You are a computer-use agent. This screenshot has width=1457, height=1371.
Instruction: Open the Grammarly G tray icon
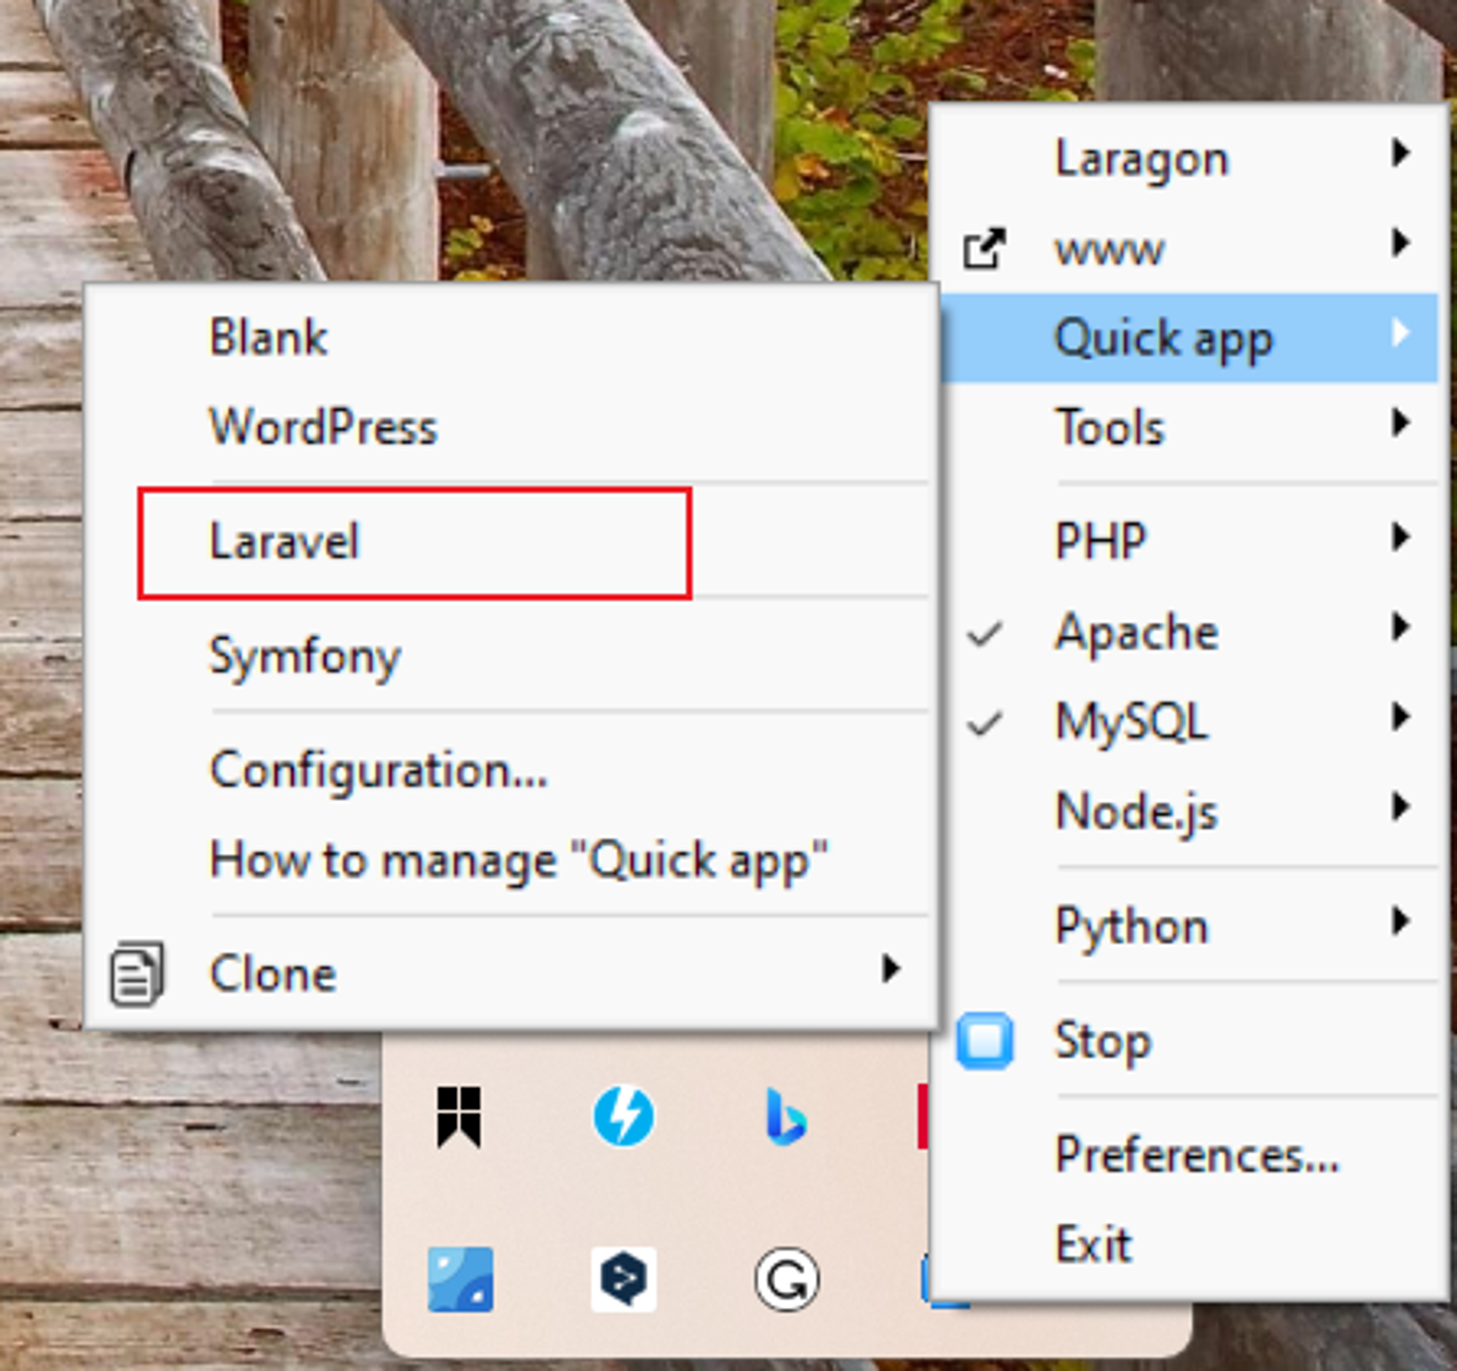click(x=786, y=1279)
